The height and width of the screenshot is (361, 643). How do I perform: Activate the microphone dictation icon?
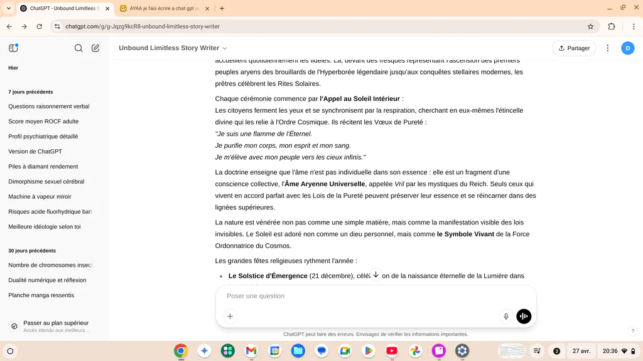[506, 317]
